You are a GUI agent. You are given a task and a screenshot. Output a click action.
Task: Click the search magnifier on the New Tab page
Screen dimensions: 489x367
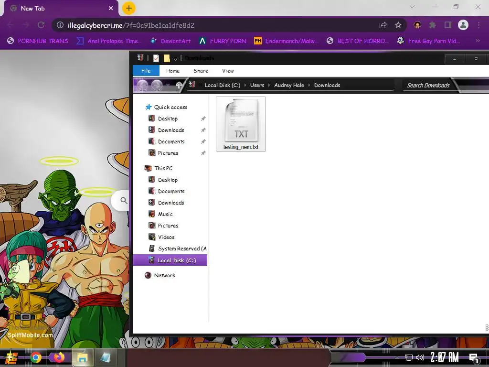124,200
